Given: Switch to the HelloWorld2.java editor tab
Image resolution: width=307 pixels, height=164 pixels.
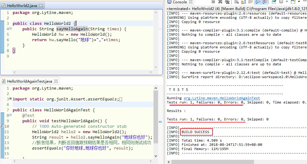Looking at the screenshot, I should (22, 5).
